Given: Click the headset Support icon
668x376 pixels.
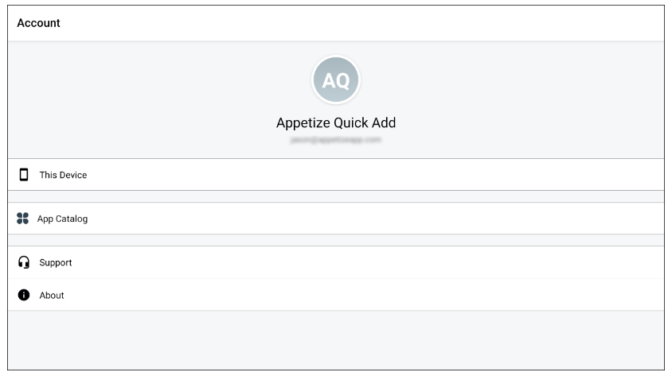Looking at the screenshot, I should (24, 262).
